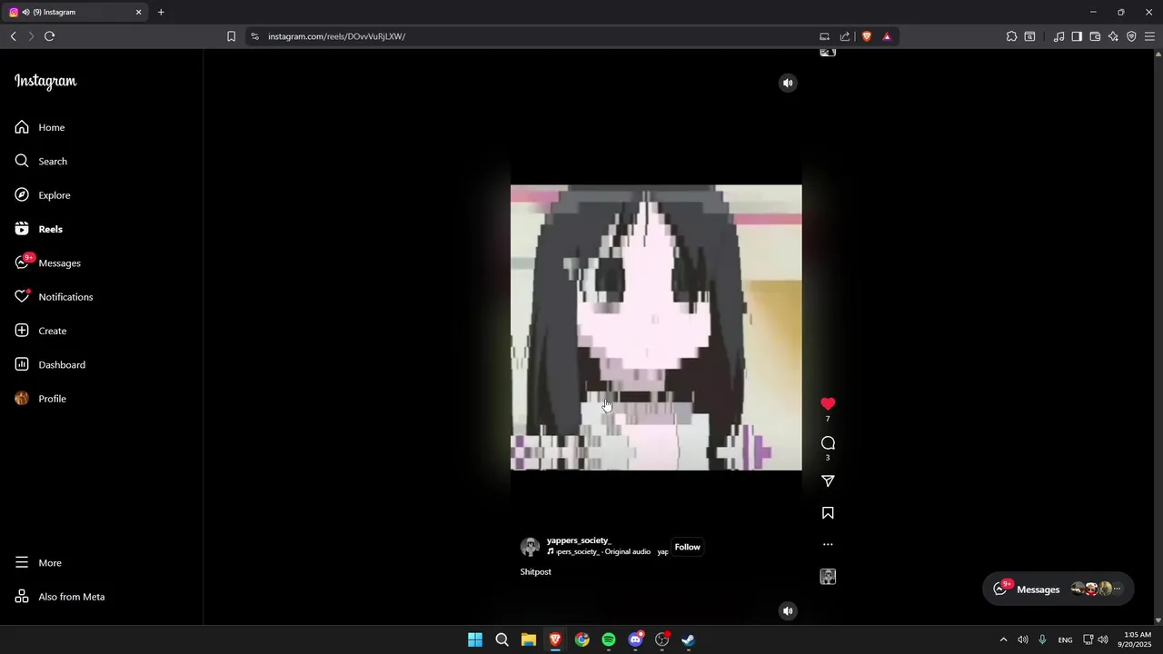Open Brave Rewards triangle icon
Image resolution: width=1163 pixels, height=654 pixels.
click(887, 36)
